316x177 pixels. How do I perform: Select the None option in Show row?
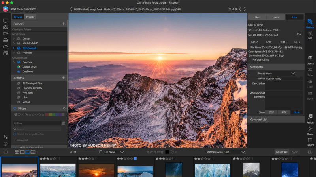click(297, 112)
